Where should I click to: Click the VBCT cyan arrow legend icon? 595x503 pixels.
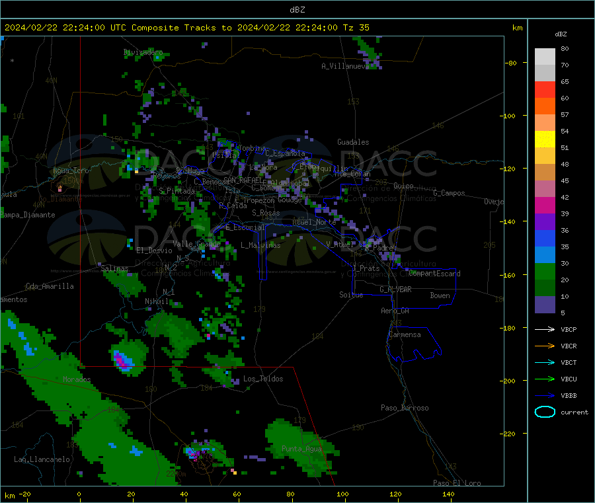click(x=545, y=362)
